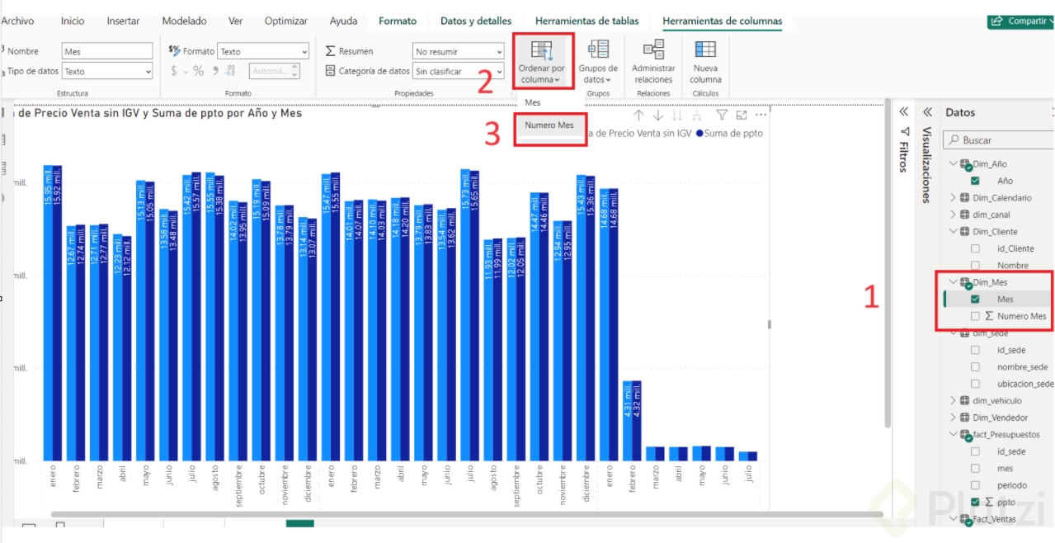Open the Resumen dropdown
Screen dimensions: 1055x543
(x=459, y=51)
